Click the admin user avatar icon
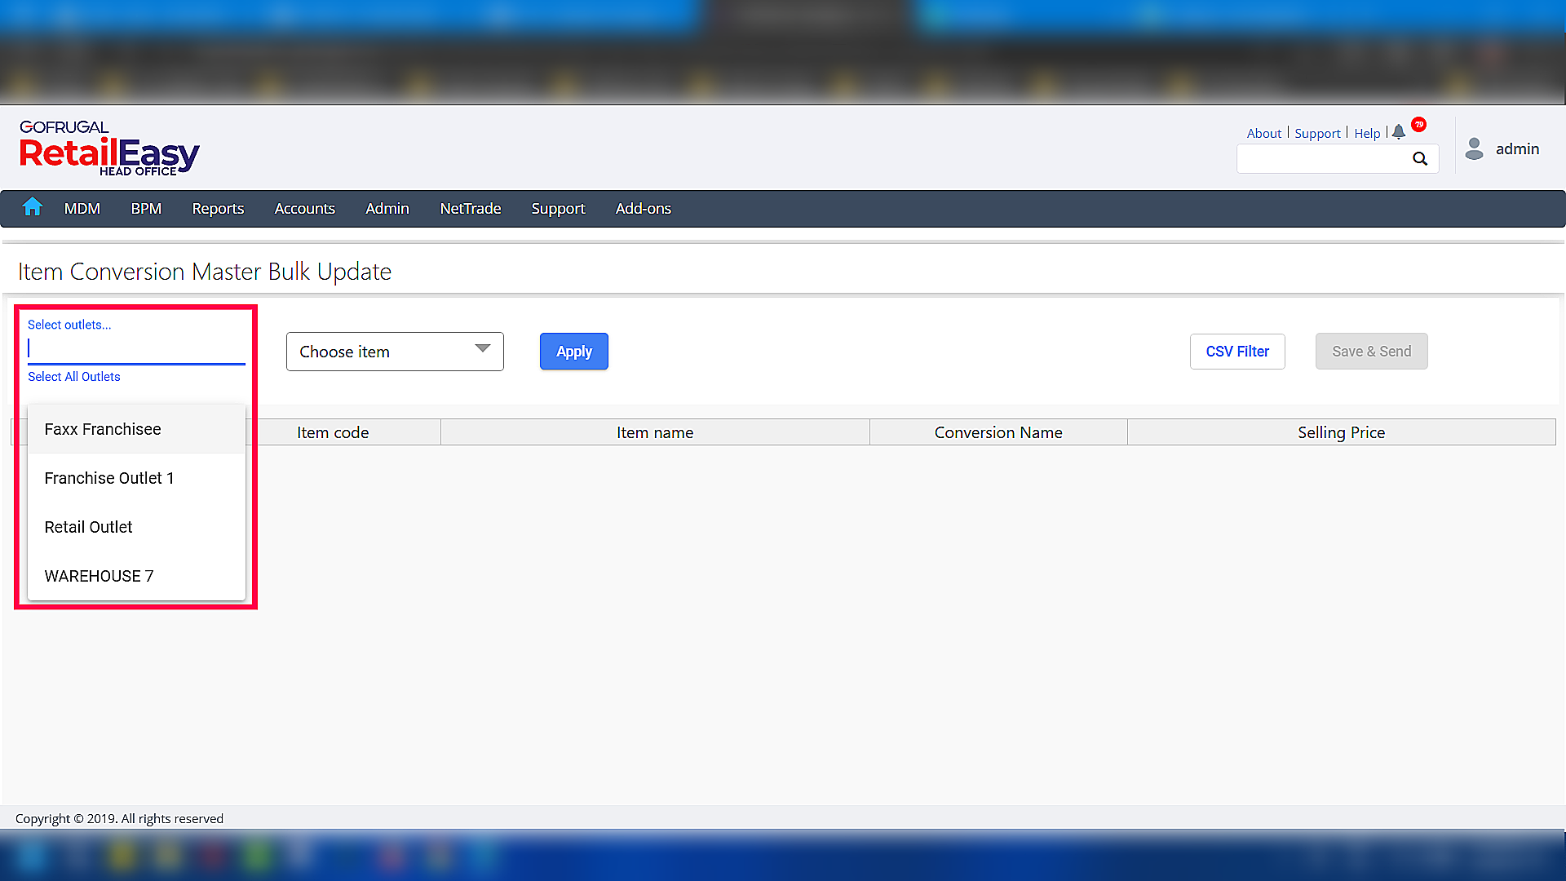 1474,149
